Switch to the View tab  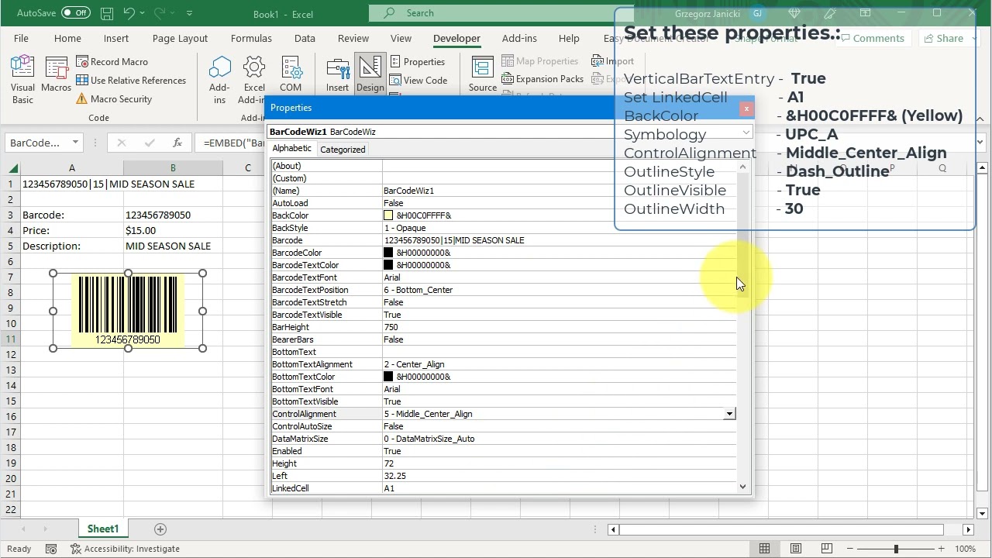tap(401, 38)
